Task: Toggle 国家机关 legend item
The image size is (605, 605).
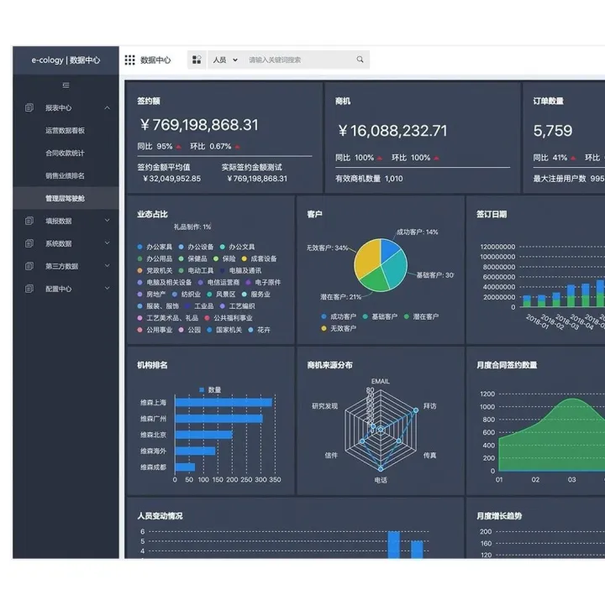Action: pyautogui.click(x=224, y=330)
